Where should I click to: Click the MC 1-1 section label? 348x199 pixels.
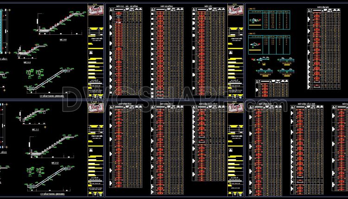(x=36, y=130)
